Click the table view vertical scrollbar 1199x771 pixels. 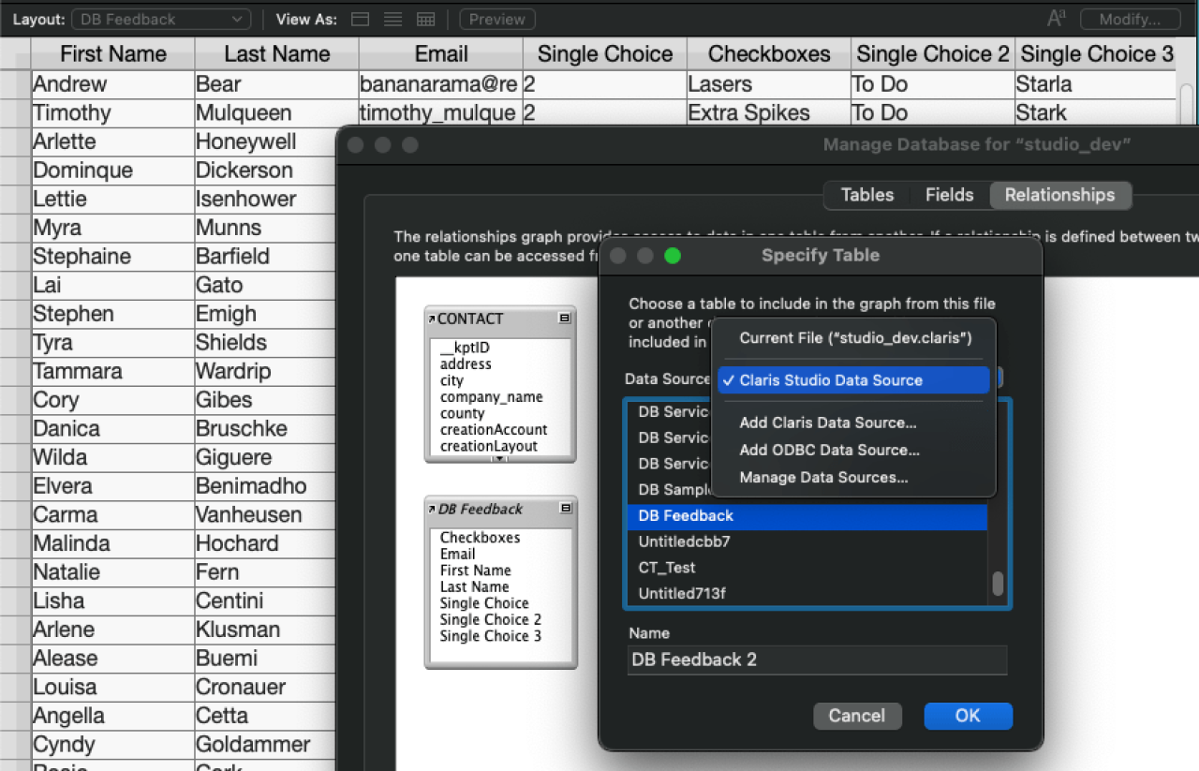[1188, 103]
